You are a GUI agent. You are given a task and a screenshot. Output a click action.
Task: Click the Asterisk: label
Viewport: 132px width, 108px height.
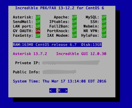click(23, 17)
